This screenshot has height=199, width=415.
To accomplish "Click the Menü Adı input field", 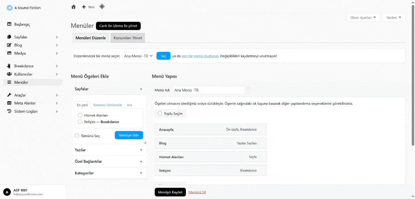I will pos(209,90).
